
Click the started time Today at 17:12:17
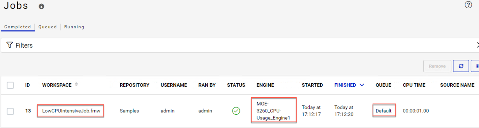pos(311,111)
